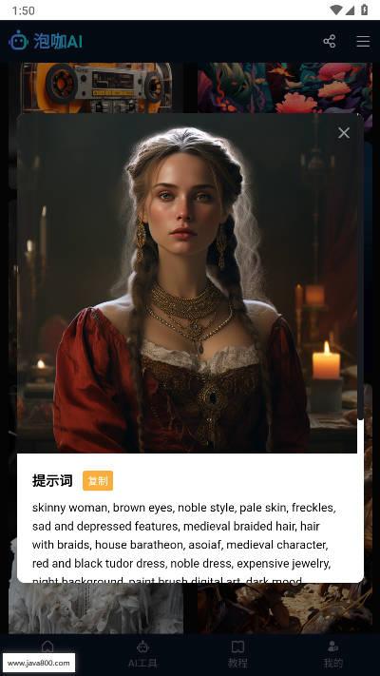Open the 教程 tab
This screenshot has height=676, width=380.
(237, 654)
